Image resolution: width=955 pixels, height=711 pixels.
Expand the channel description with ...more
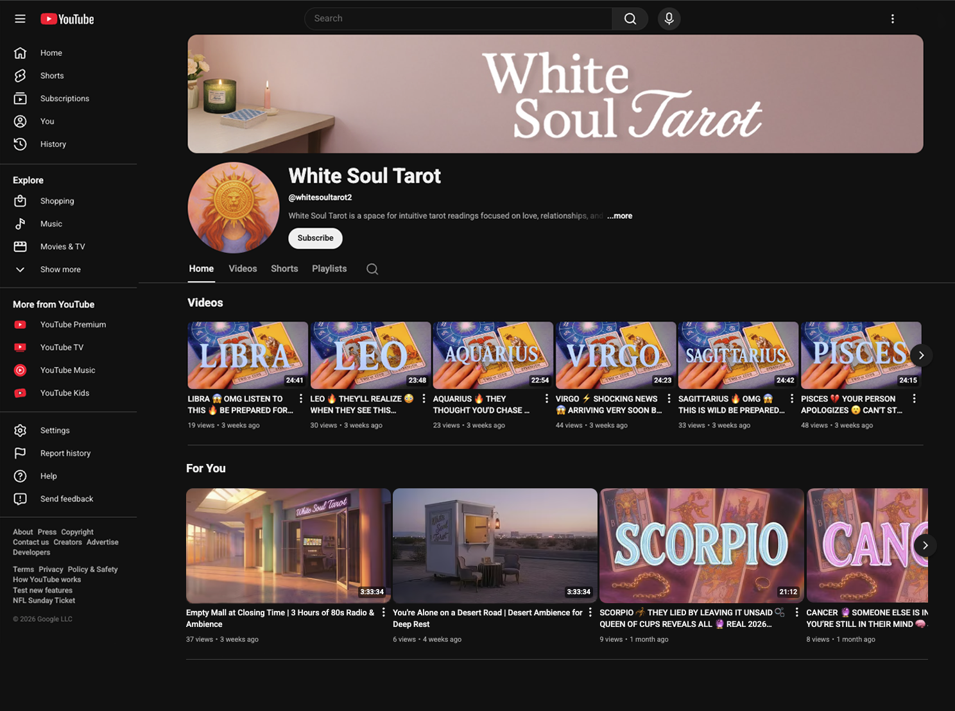(619, 216)
